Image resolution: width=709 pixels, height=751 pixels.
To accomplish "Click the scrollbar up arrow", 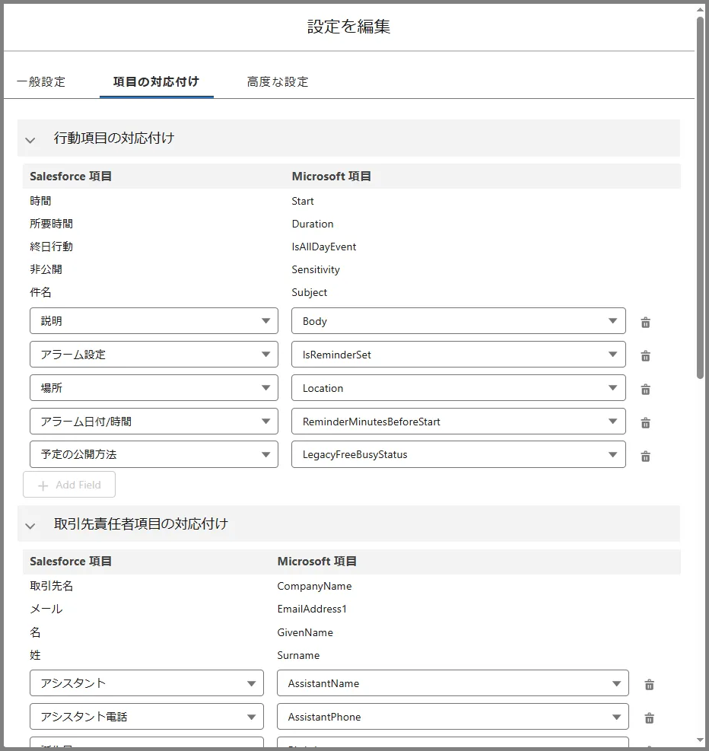I will 701,10.
